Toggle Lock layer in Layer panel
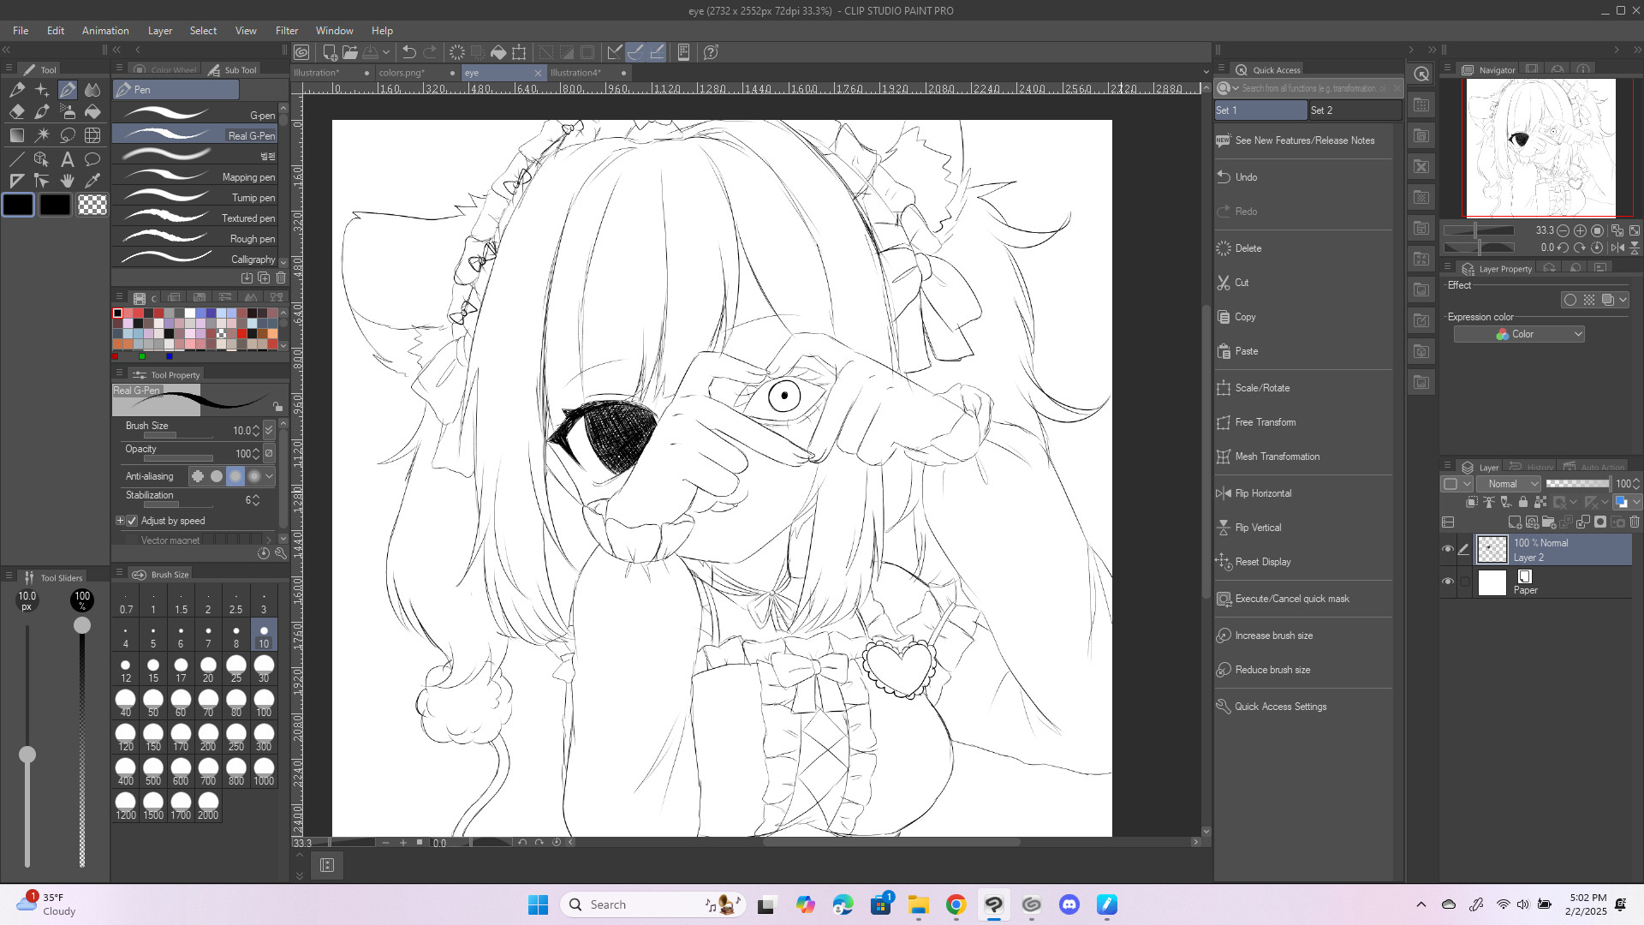1644x925 pixels. tap(1522, 502)
